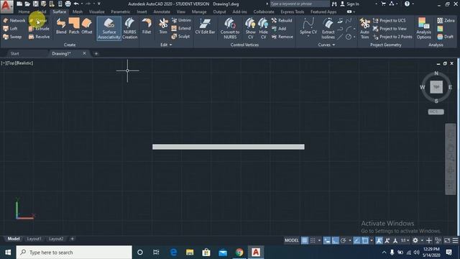The width and height of the screenshot is (460, 259).
Task: Customize Quick Access Toolbar dropdown
Action: [x=99, y=4]
